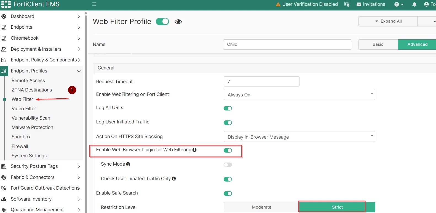Click the Dashboard gauge icon
Viewport: 436px width, 213px height.
[4, 16]
